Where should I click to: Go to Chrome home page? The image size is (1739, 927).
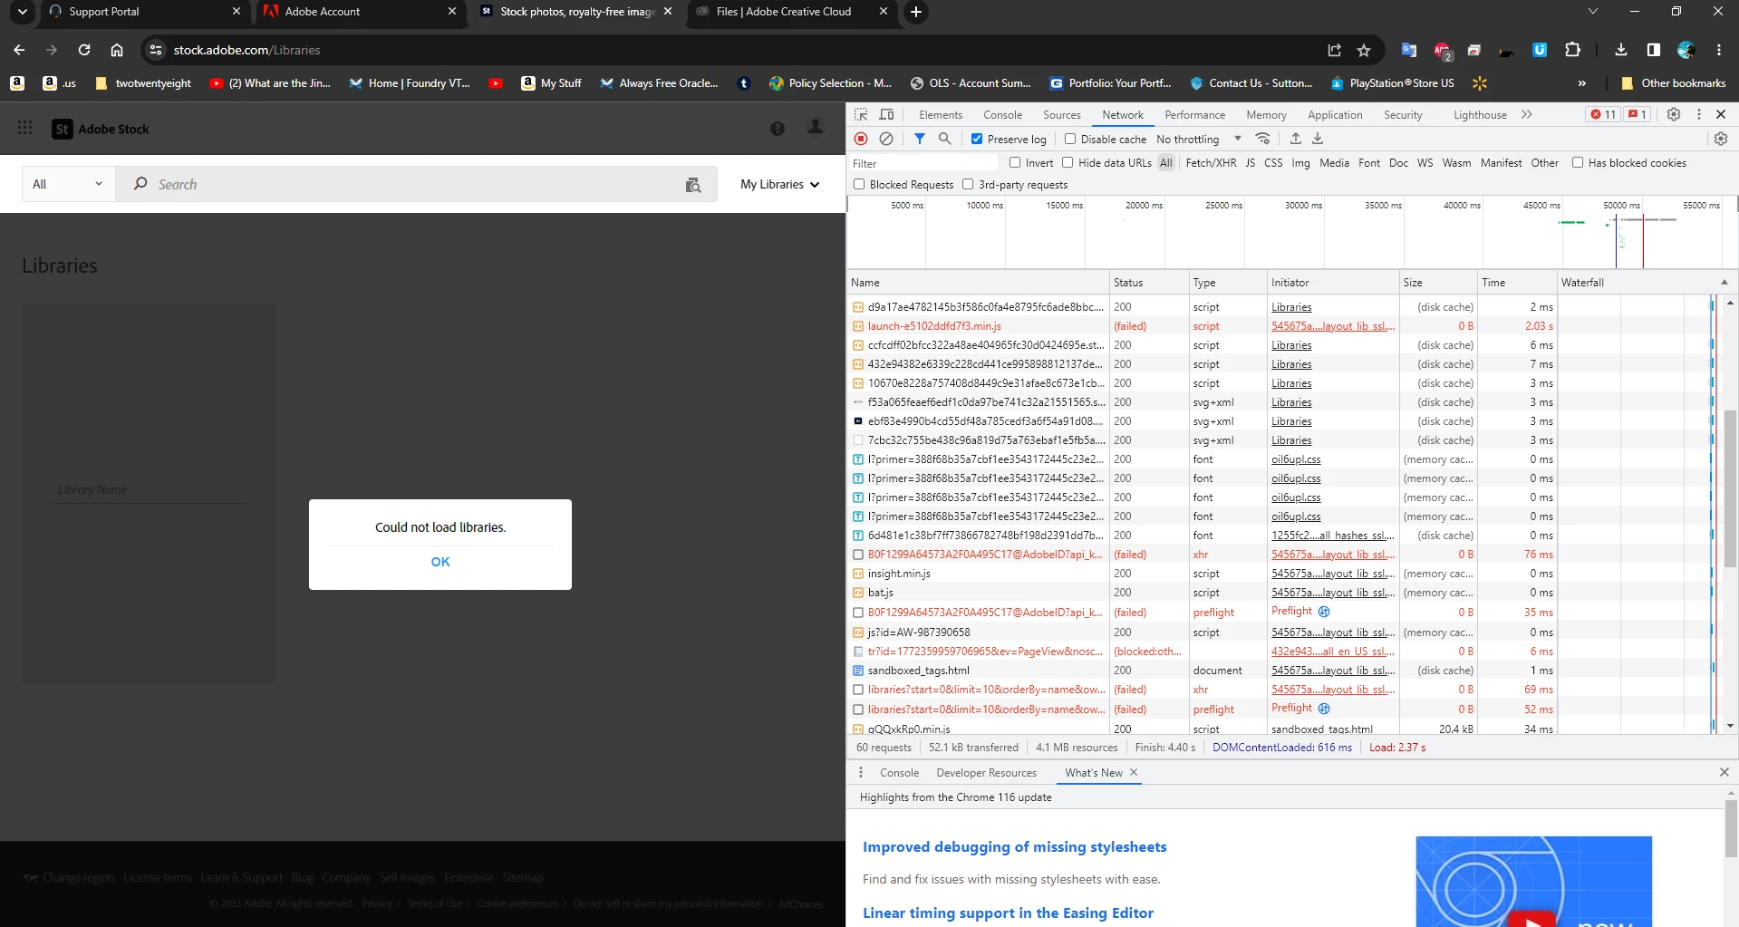click(116, 50)
